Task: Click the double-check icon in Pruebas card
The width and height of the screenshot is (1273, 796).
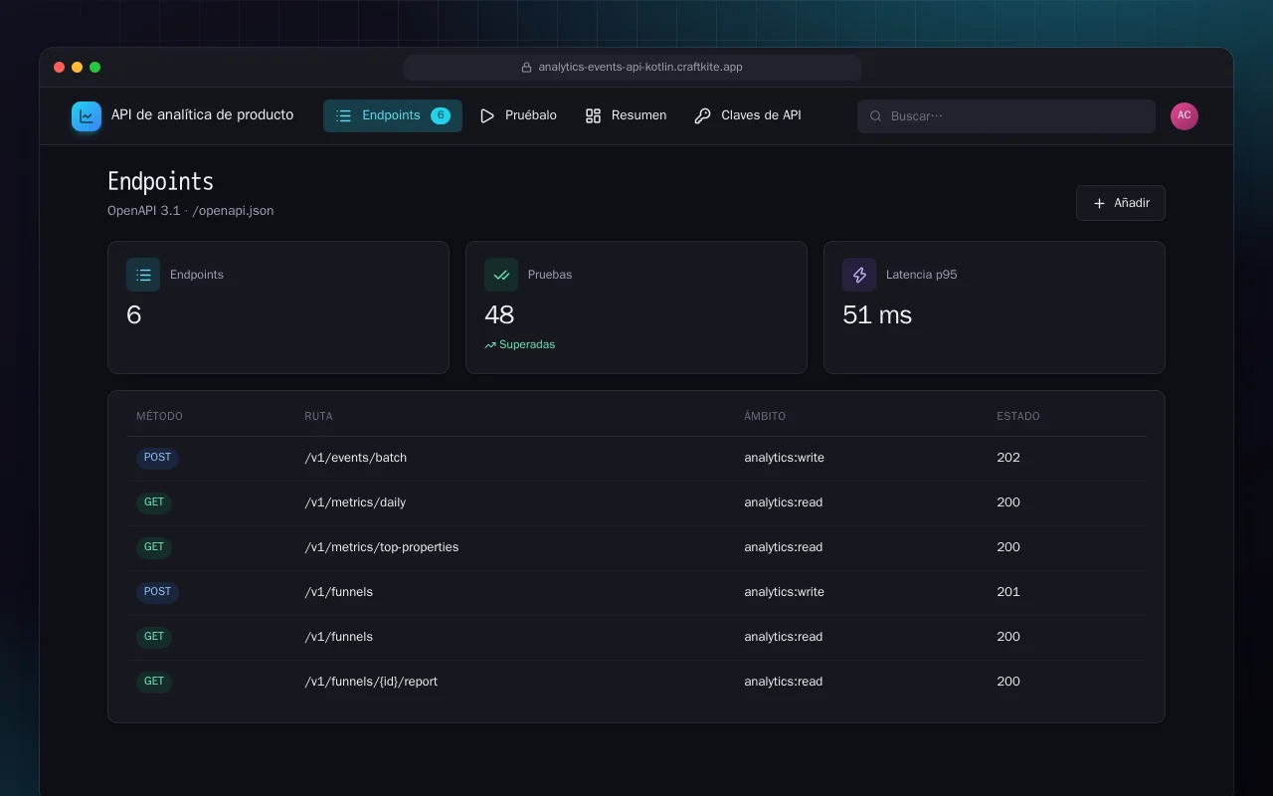Action: (501, 275)
